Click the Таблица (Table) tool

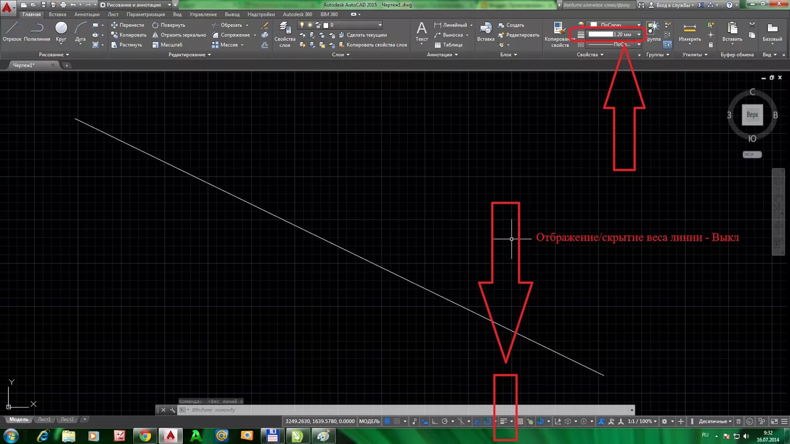(x=448, y=45)
